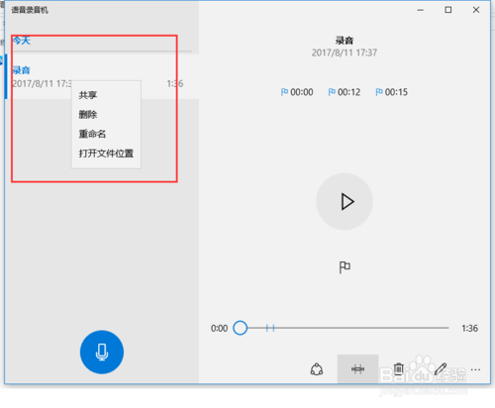Rename the recording with the pencil icon
Image resolution: width=495 pixels, height=408 pixels.
coord(441,369)
